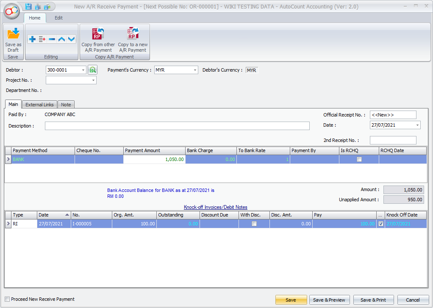Move row down with the down arrow
Viewport: 433px width, 308px height.
(71, 39)
